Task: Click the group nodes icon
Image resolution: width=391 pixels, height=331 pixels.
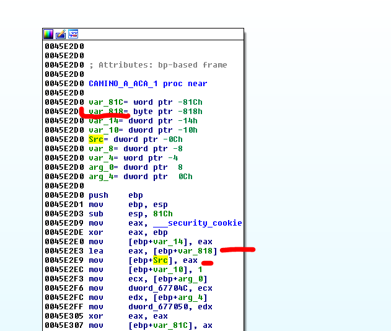Action: point(72,34)
